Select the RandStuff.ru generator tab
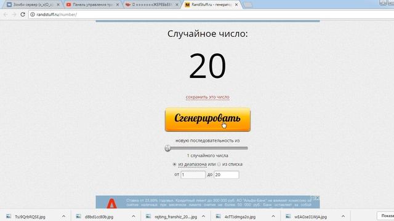 point(211,4)
